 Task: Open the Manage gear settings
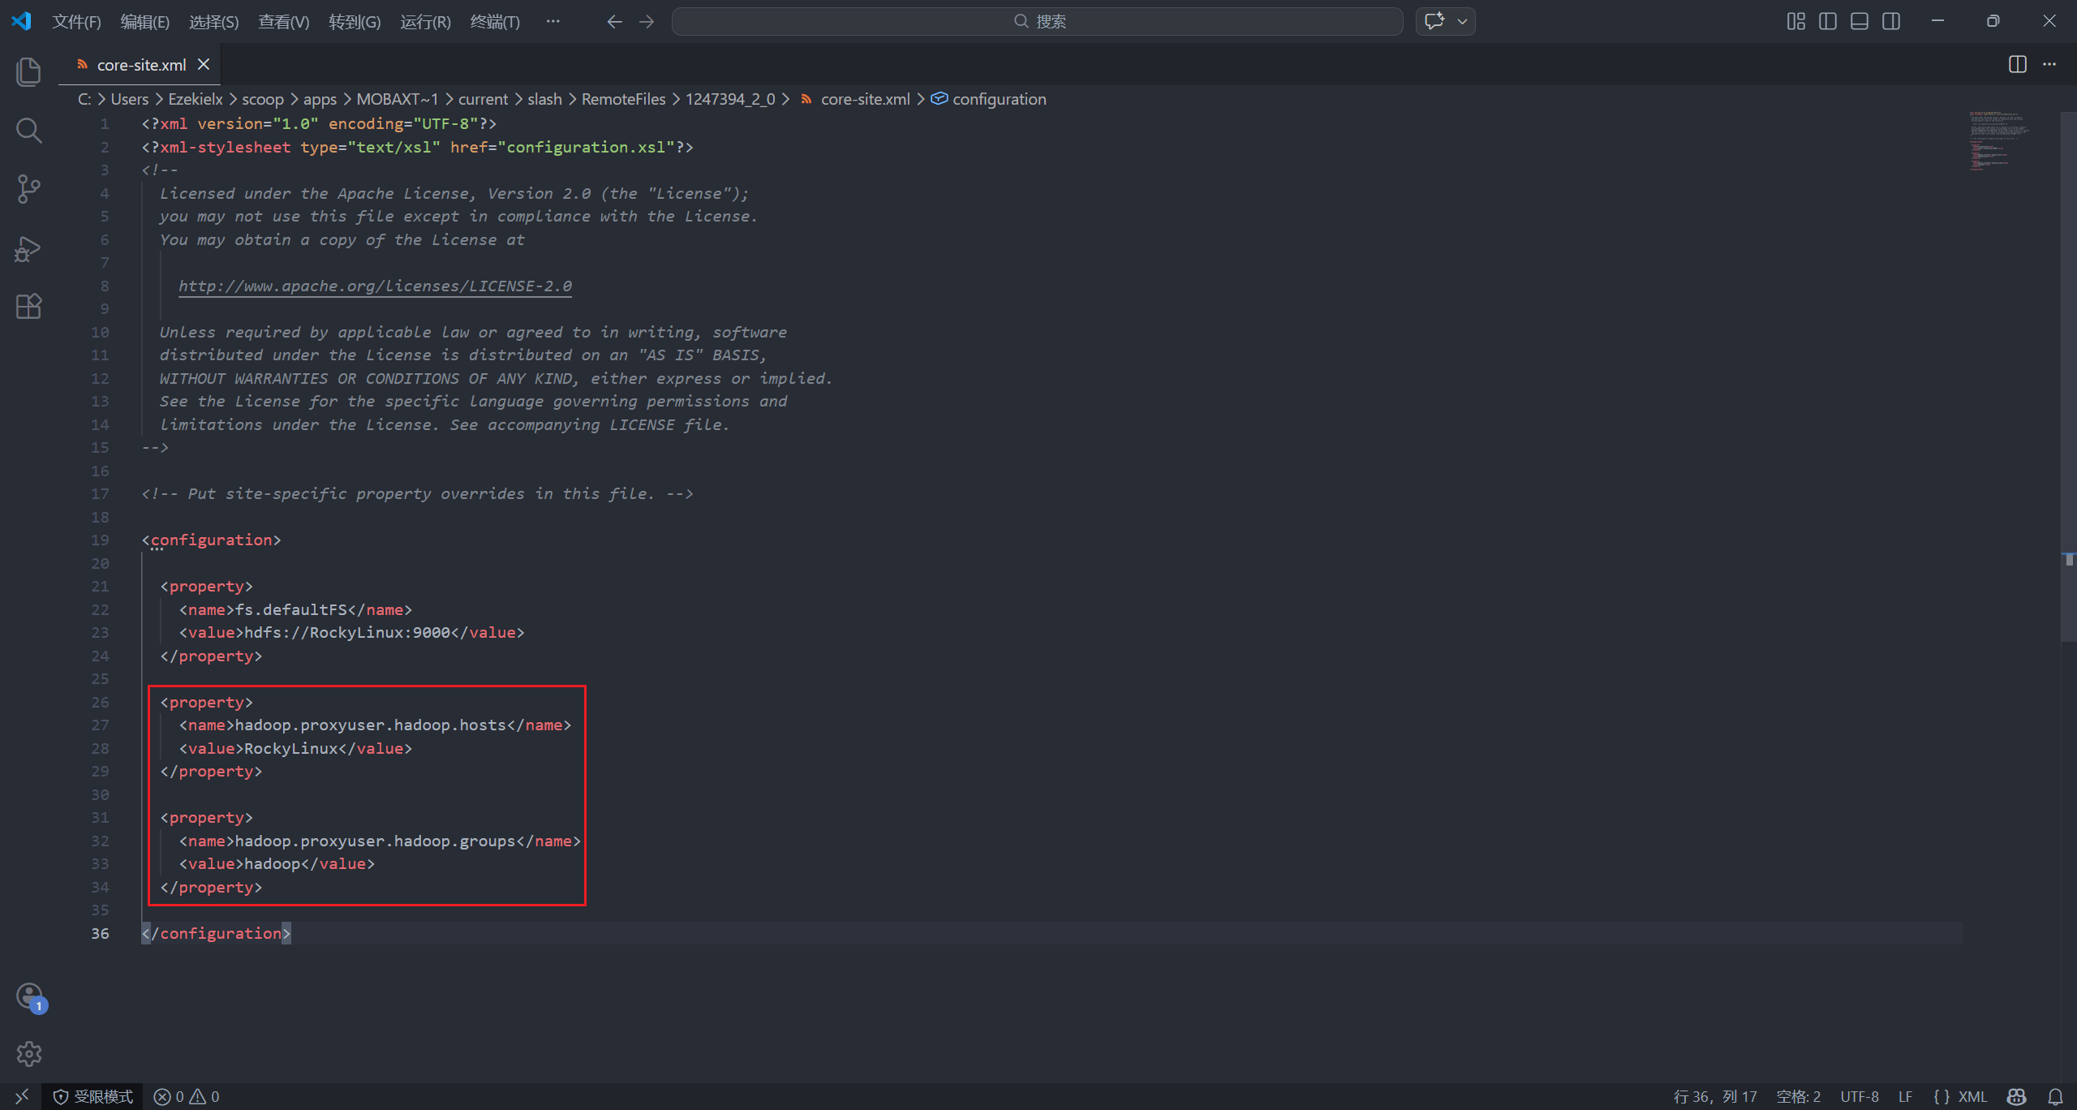pos(29,1054)
